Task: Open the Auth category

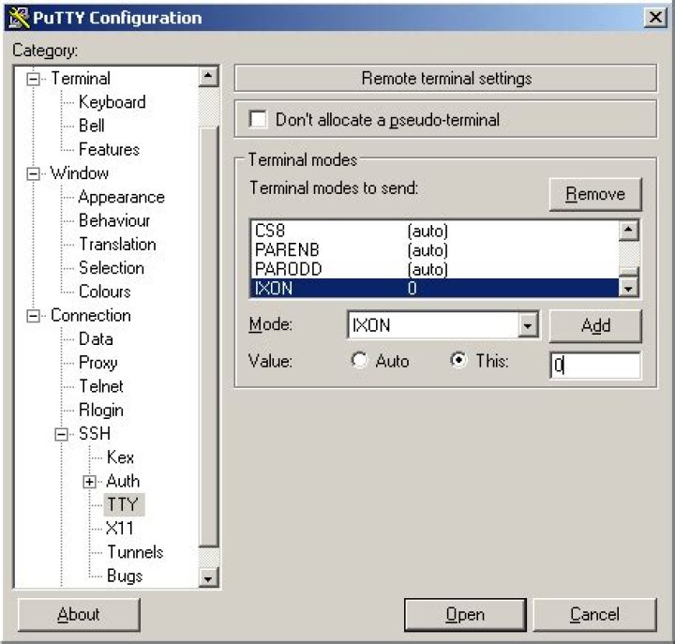Action: point(123,481)
